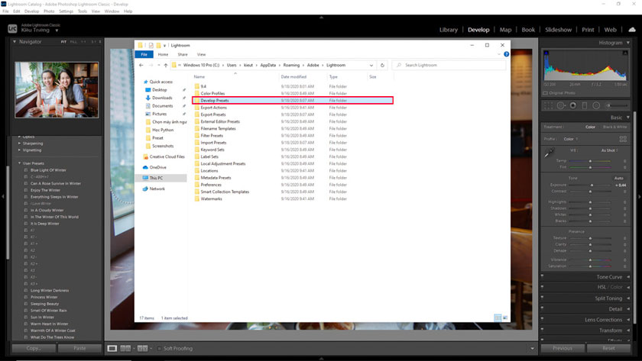
Task: Click the Reset button
Action: pos(608,348)
